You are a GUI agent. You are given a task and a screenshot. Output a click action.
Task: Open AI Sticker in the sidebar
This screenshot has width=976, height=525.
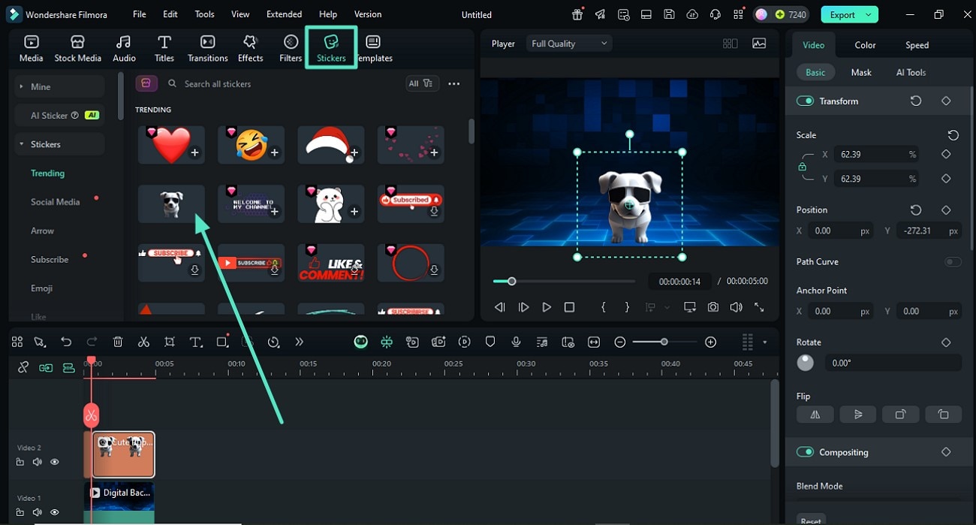coord(59,115)
